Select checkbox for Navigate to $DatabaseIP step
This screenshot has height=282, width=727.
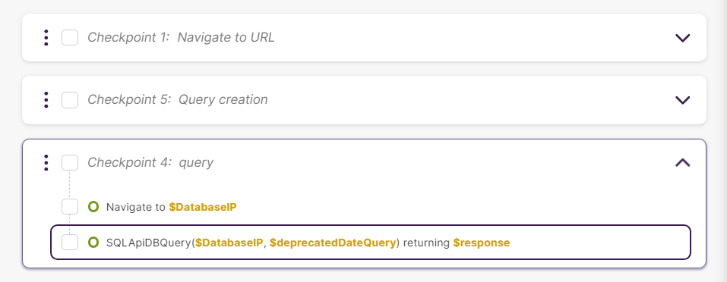[x=70, y=207]
